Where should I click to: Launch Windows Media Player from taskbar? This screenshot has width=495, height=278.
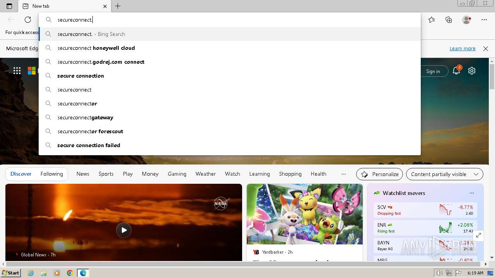coord(57,273)
